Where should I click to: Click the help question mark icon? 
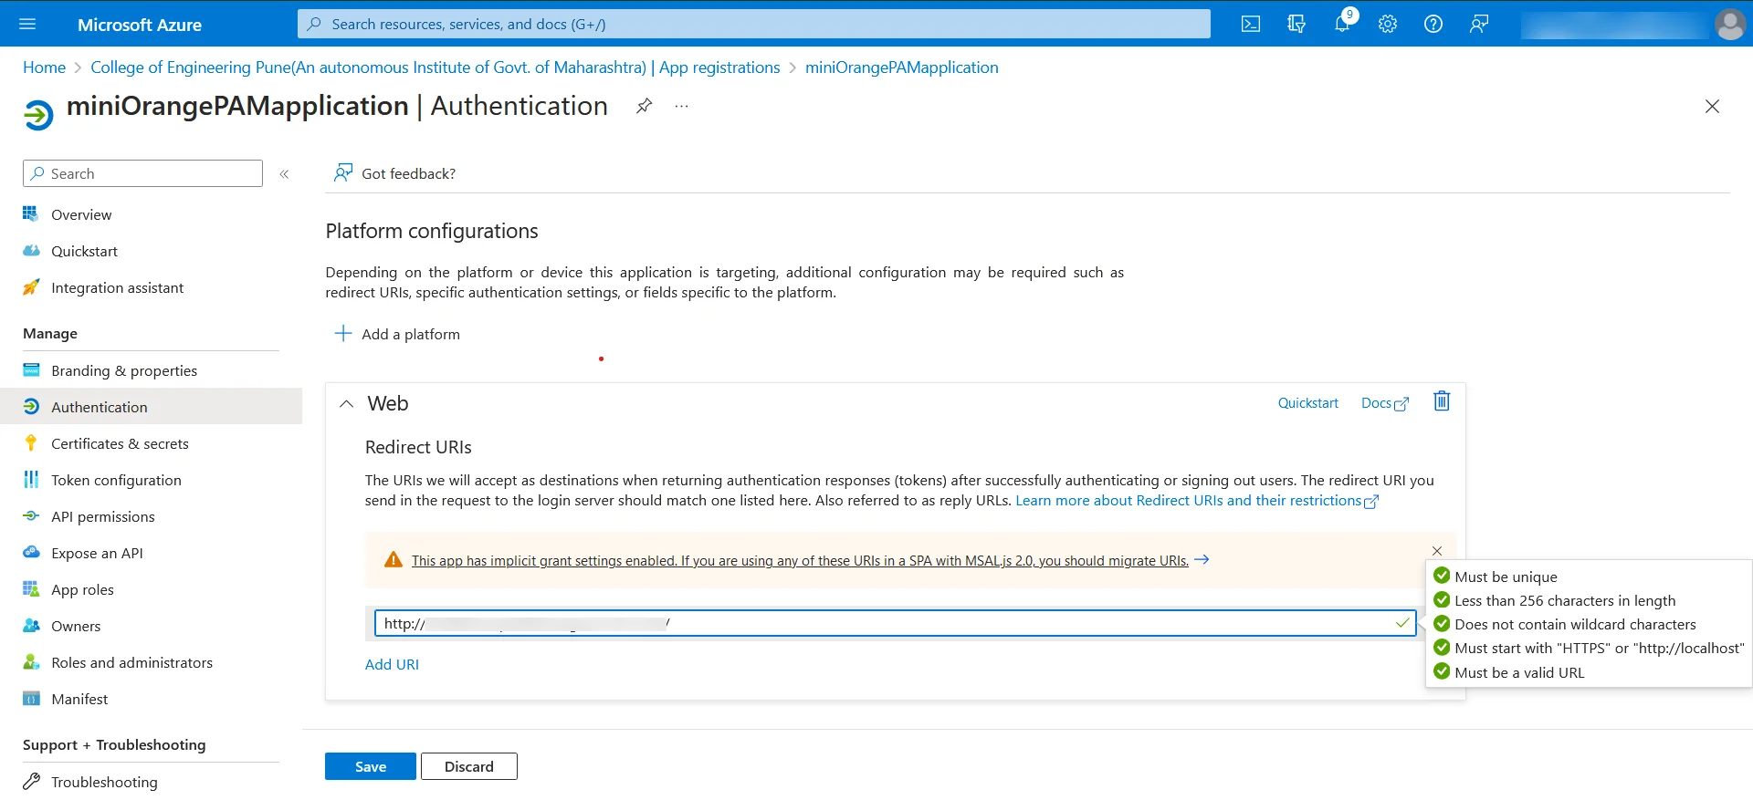click(x=1433, y=24)
